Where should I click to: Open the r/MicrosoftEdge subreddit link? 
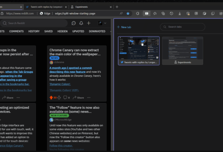click(63, 120)
